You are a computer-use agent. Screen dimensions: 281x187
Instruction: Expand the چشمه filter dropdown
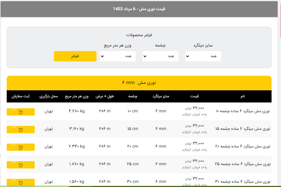click(x=160, y=56)
